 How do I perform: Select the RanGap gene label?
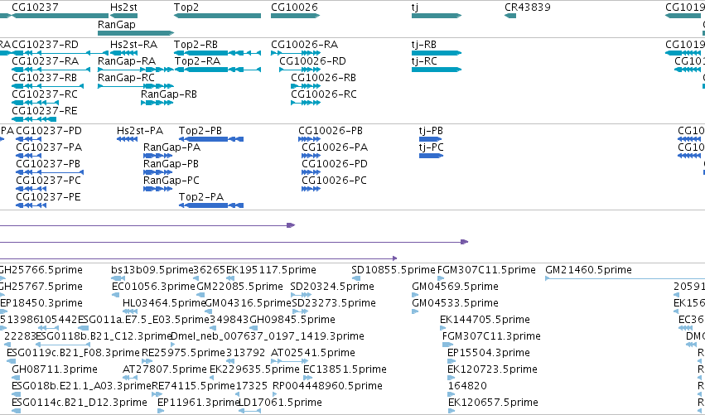[117, 24]
